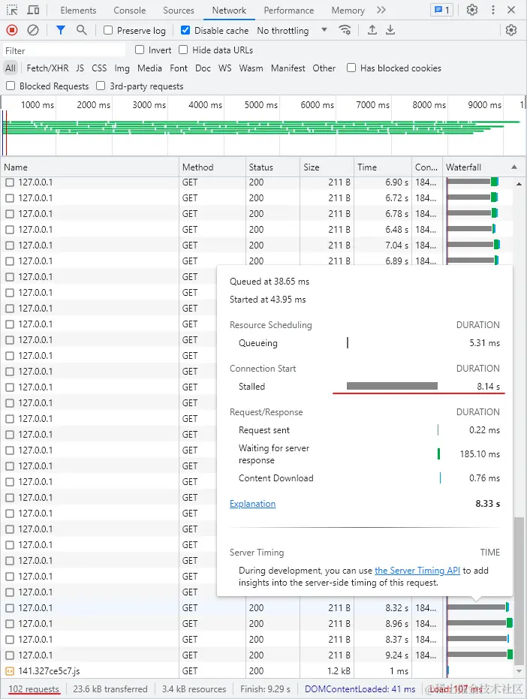The image size is (527, 699).
Task: Close the DevTools panel
Action: point(511,10)
